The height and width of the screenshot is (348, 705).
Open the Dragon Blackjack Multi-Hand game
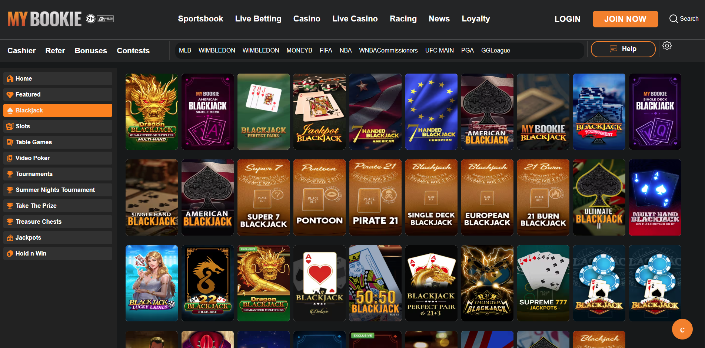[x=152, y=112]
